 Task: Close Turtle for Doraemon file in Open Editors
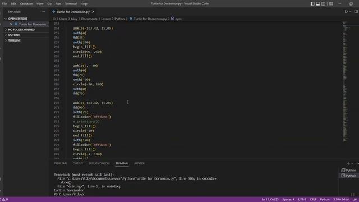[11, 24]
